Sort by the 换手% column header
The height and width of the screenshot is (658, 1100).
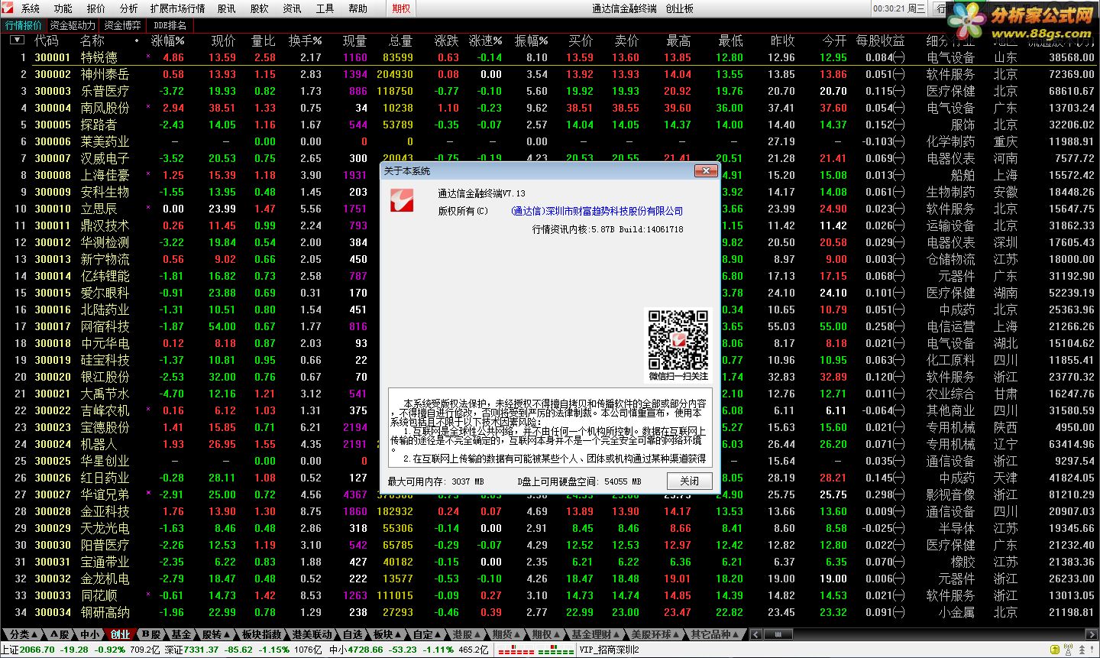point(306,41)
